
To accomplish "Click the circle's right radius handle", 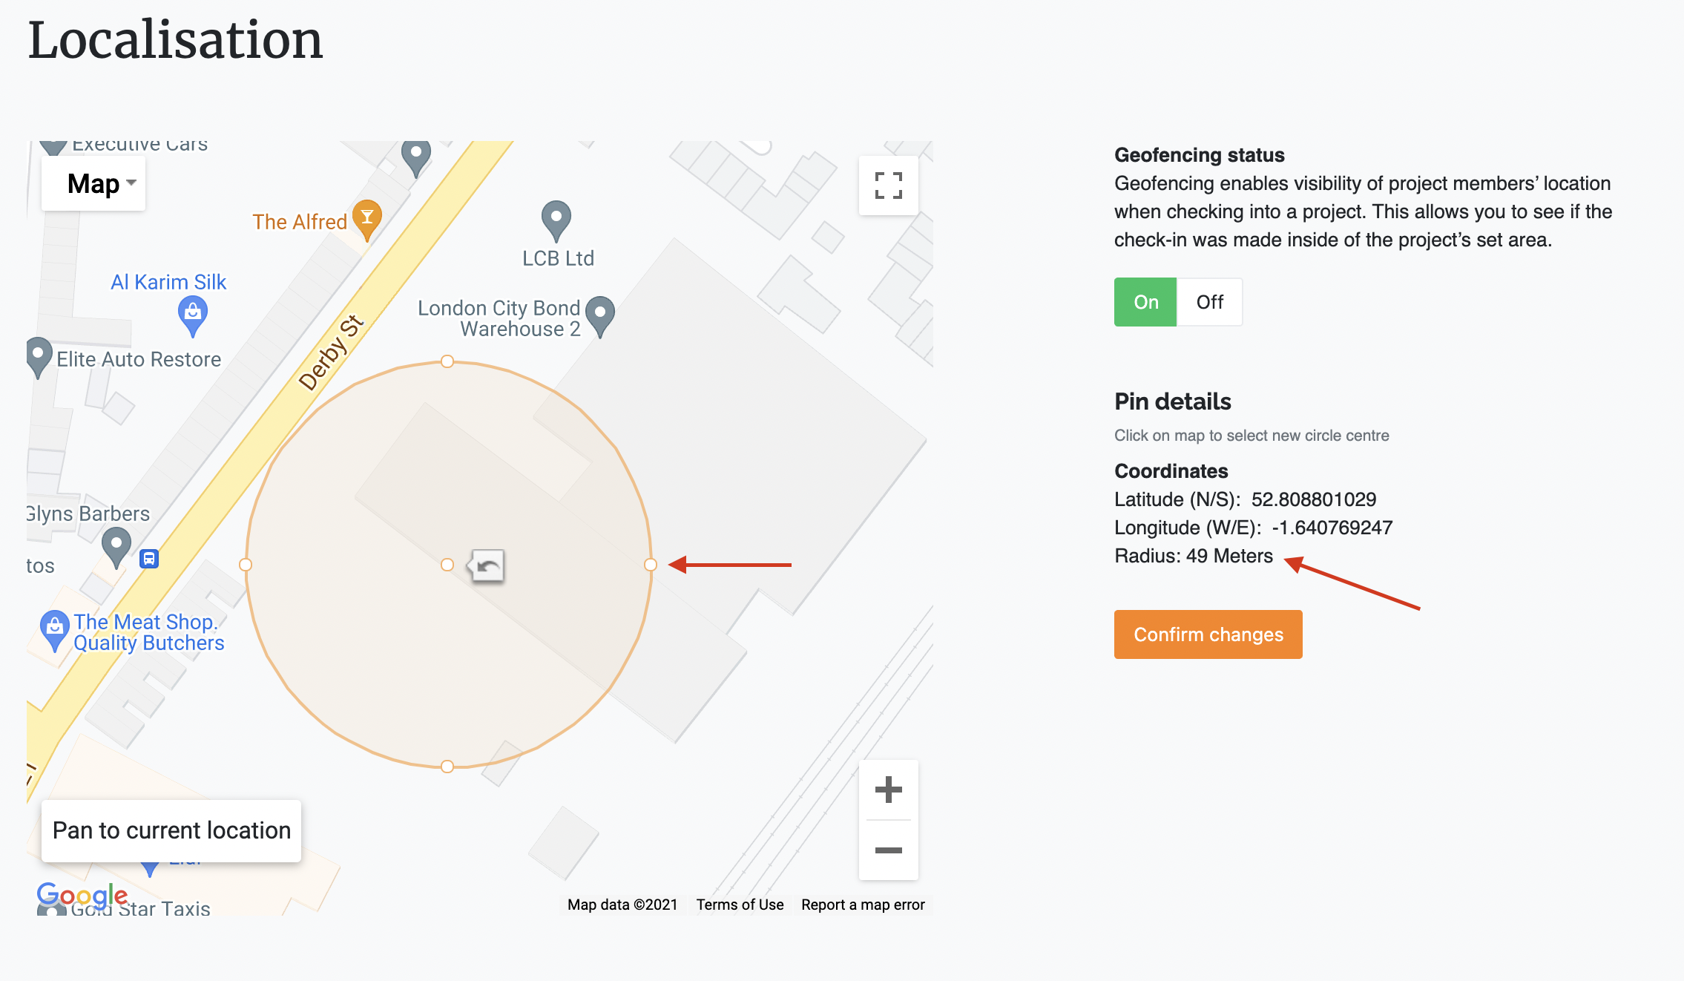I will pyautogui.click(x=651, y=565).
